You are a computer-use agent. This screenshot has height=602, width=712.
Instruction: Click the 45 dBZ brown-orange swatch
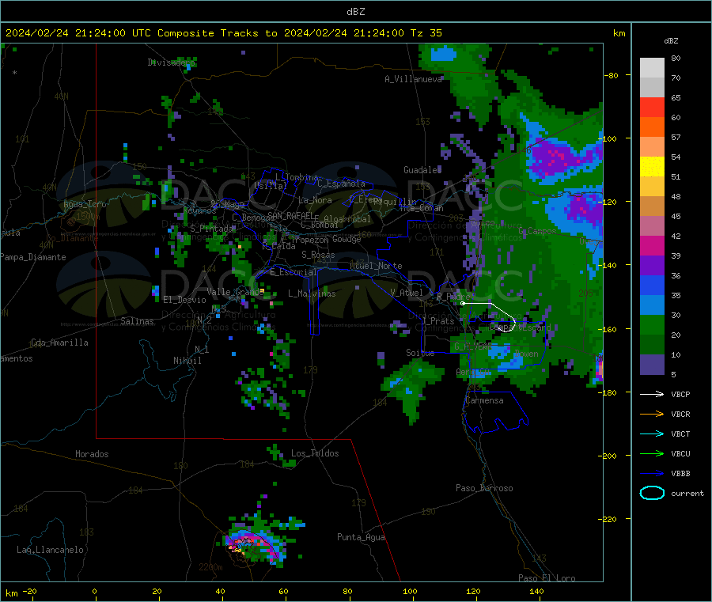pyautogui.click(x=652, y=206)
